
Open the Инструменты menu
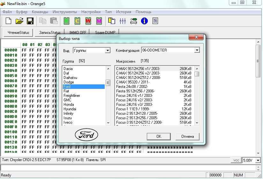click(65, 12)
